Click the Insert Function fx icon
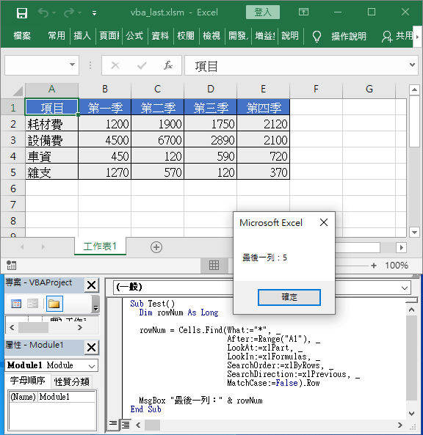Screen dimensions: 423x435 (168, 65)
